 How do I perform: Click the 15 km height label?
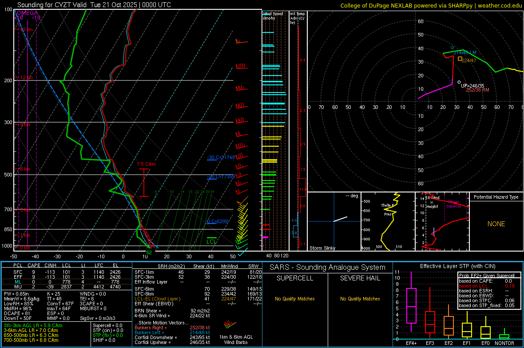point(26,29)
